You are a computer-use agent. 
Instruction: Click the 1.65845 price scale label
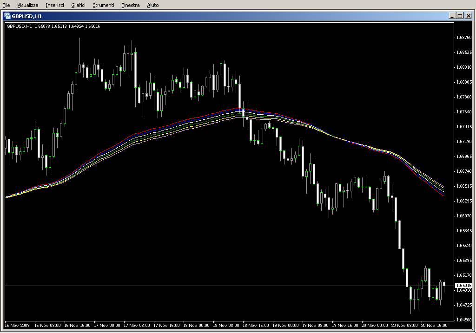pyautogui.click(x=464, y=231)
